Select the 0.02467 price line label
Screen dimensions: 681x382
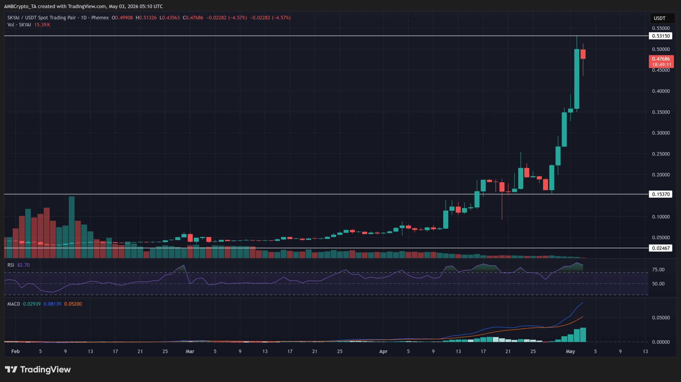click(661, 248)
